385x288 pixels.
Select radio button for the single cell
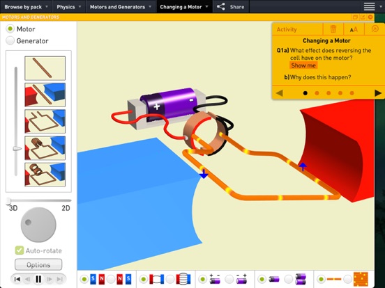point(262,279)
